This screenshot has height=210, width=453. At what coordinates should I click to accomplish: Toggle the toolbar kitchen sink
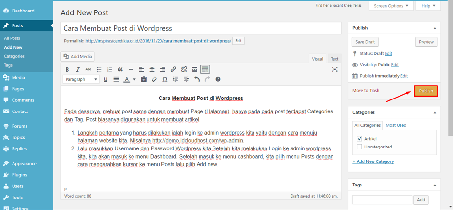tap(205, 69)
